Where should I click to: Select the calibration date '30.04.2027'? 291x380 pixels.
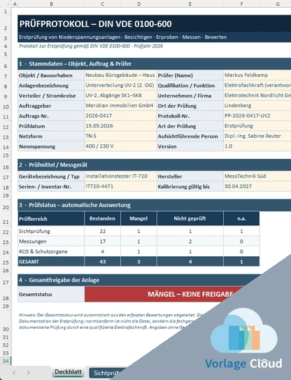(257, 186)
